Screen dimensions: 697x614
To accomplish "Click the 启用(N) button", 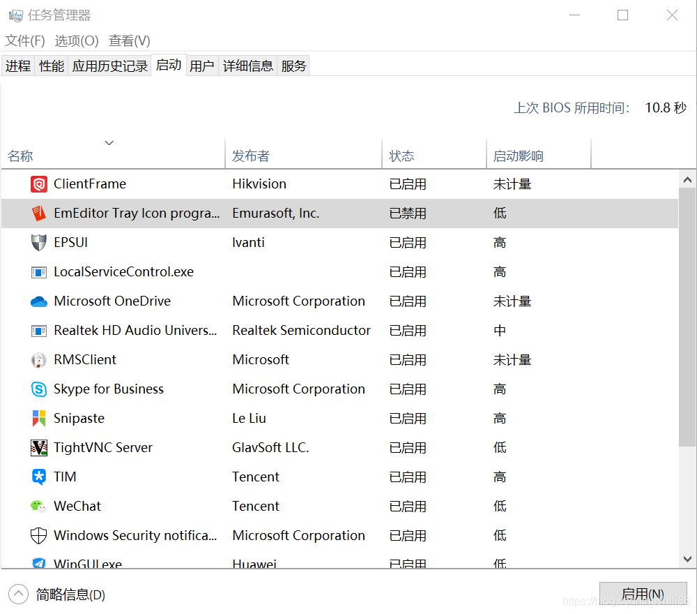I will pos(643,594).
